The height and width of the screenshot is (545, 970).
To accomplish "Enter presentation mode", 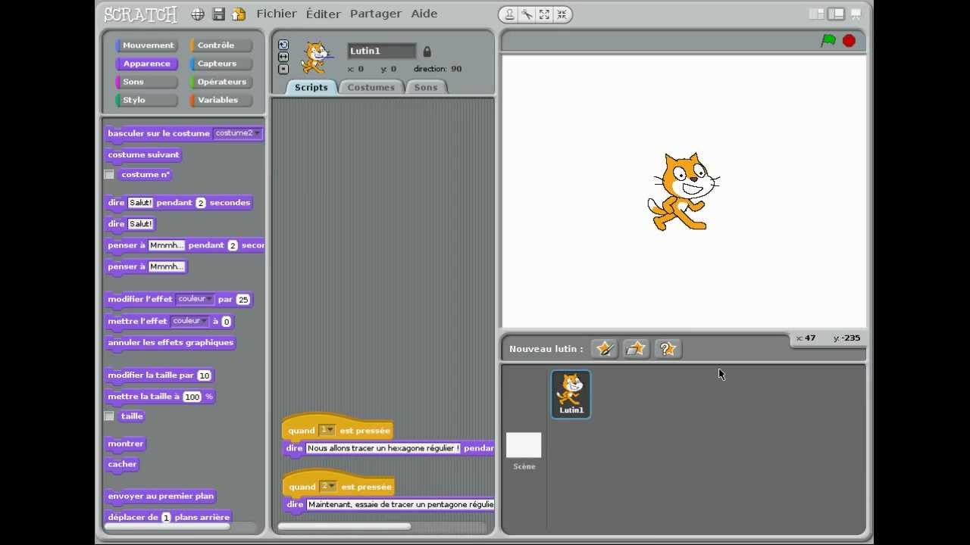I will [856, 14].
